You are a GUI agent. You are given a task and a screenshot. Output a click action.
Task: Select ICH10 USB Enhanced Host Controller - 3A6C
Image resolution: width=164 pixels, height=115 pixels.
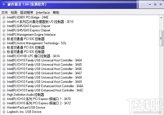pyautogui.click(x=45, y=90)
